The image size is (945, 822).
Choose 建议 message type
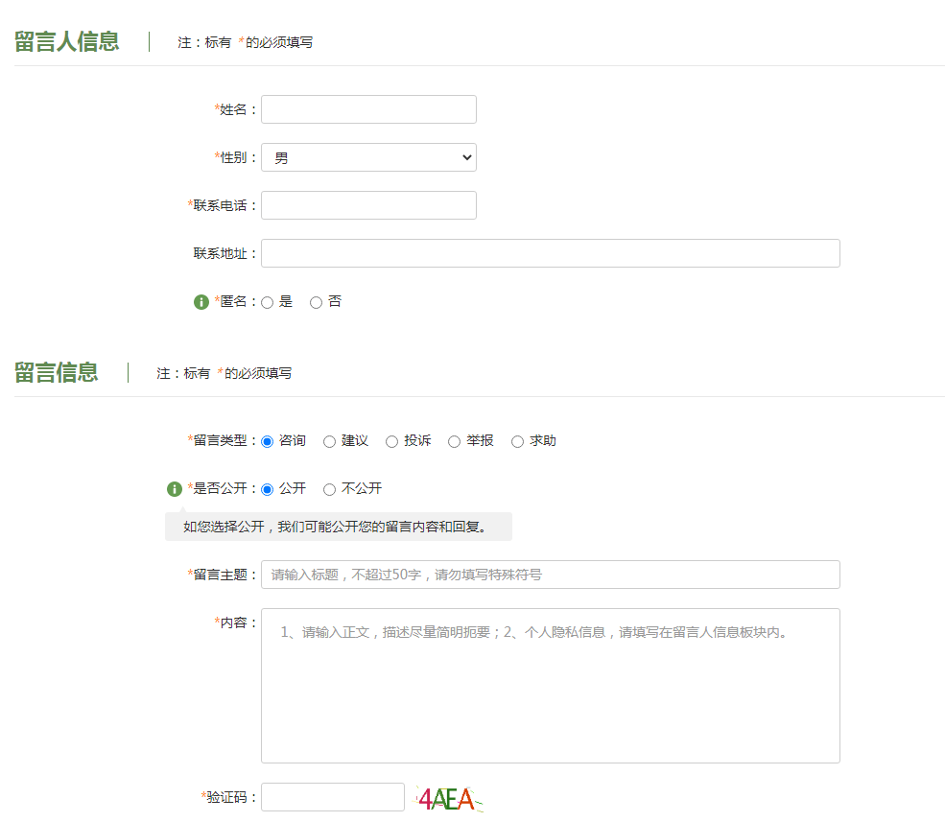(x=329, y=442)
